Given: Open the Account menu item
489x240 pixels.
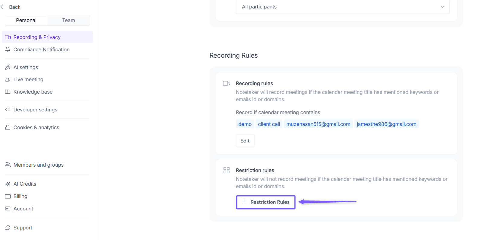Looking at the screenshot, I should pyautogui.click(x=23, y=209).
